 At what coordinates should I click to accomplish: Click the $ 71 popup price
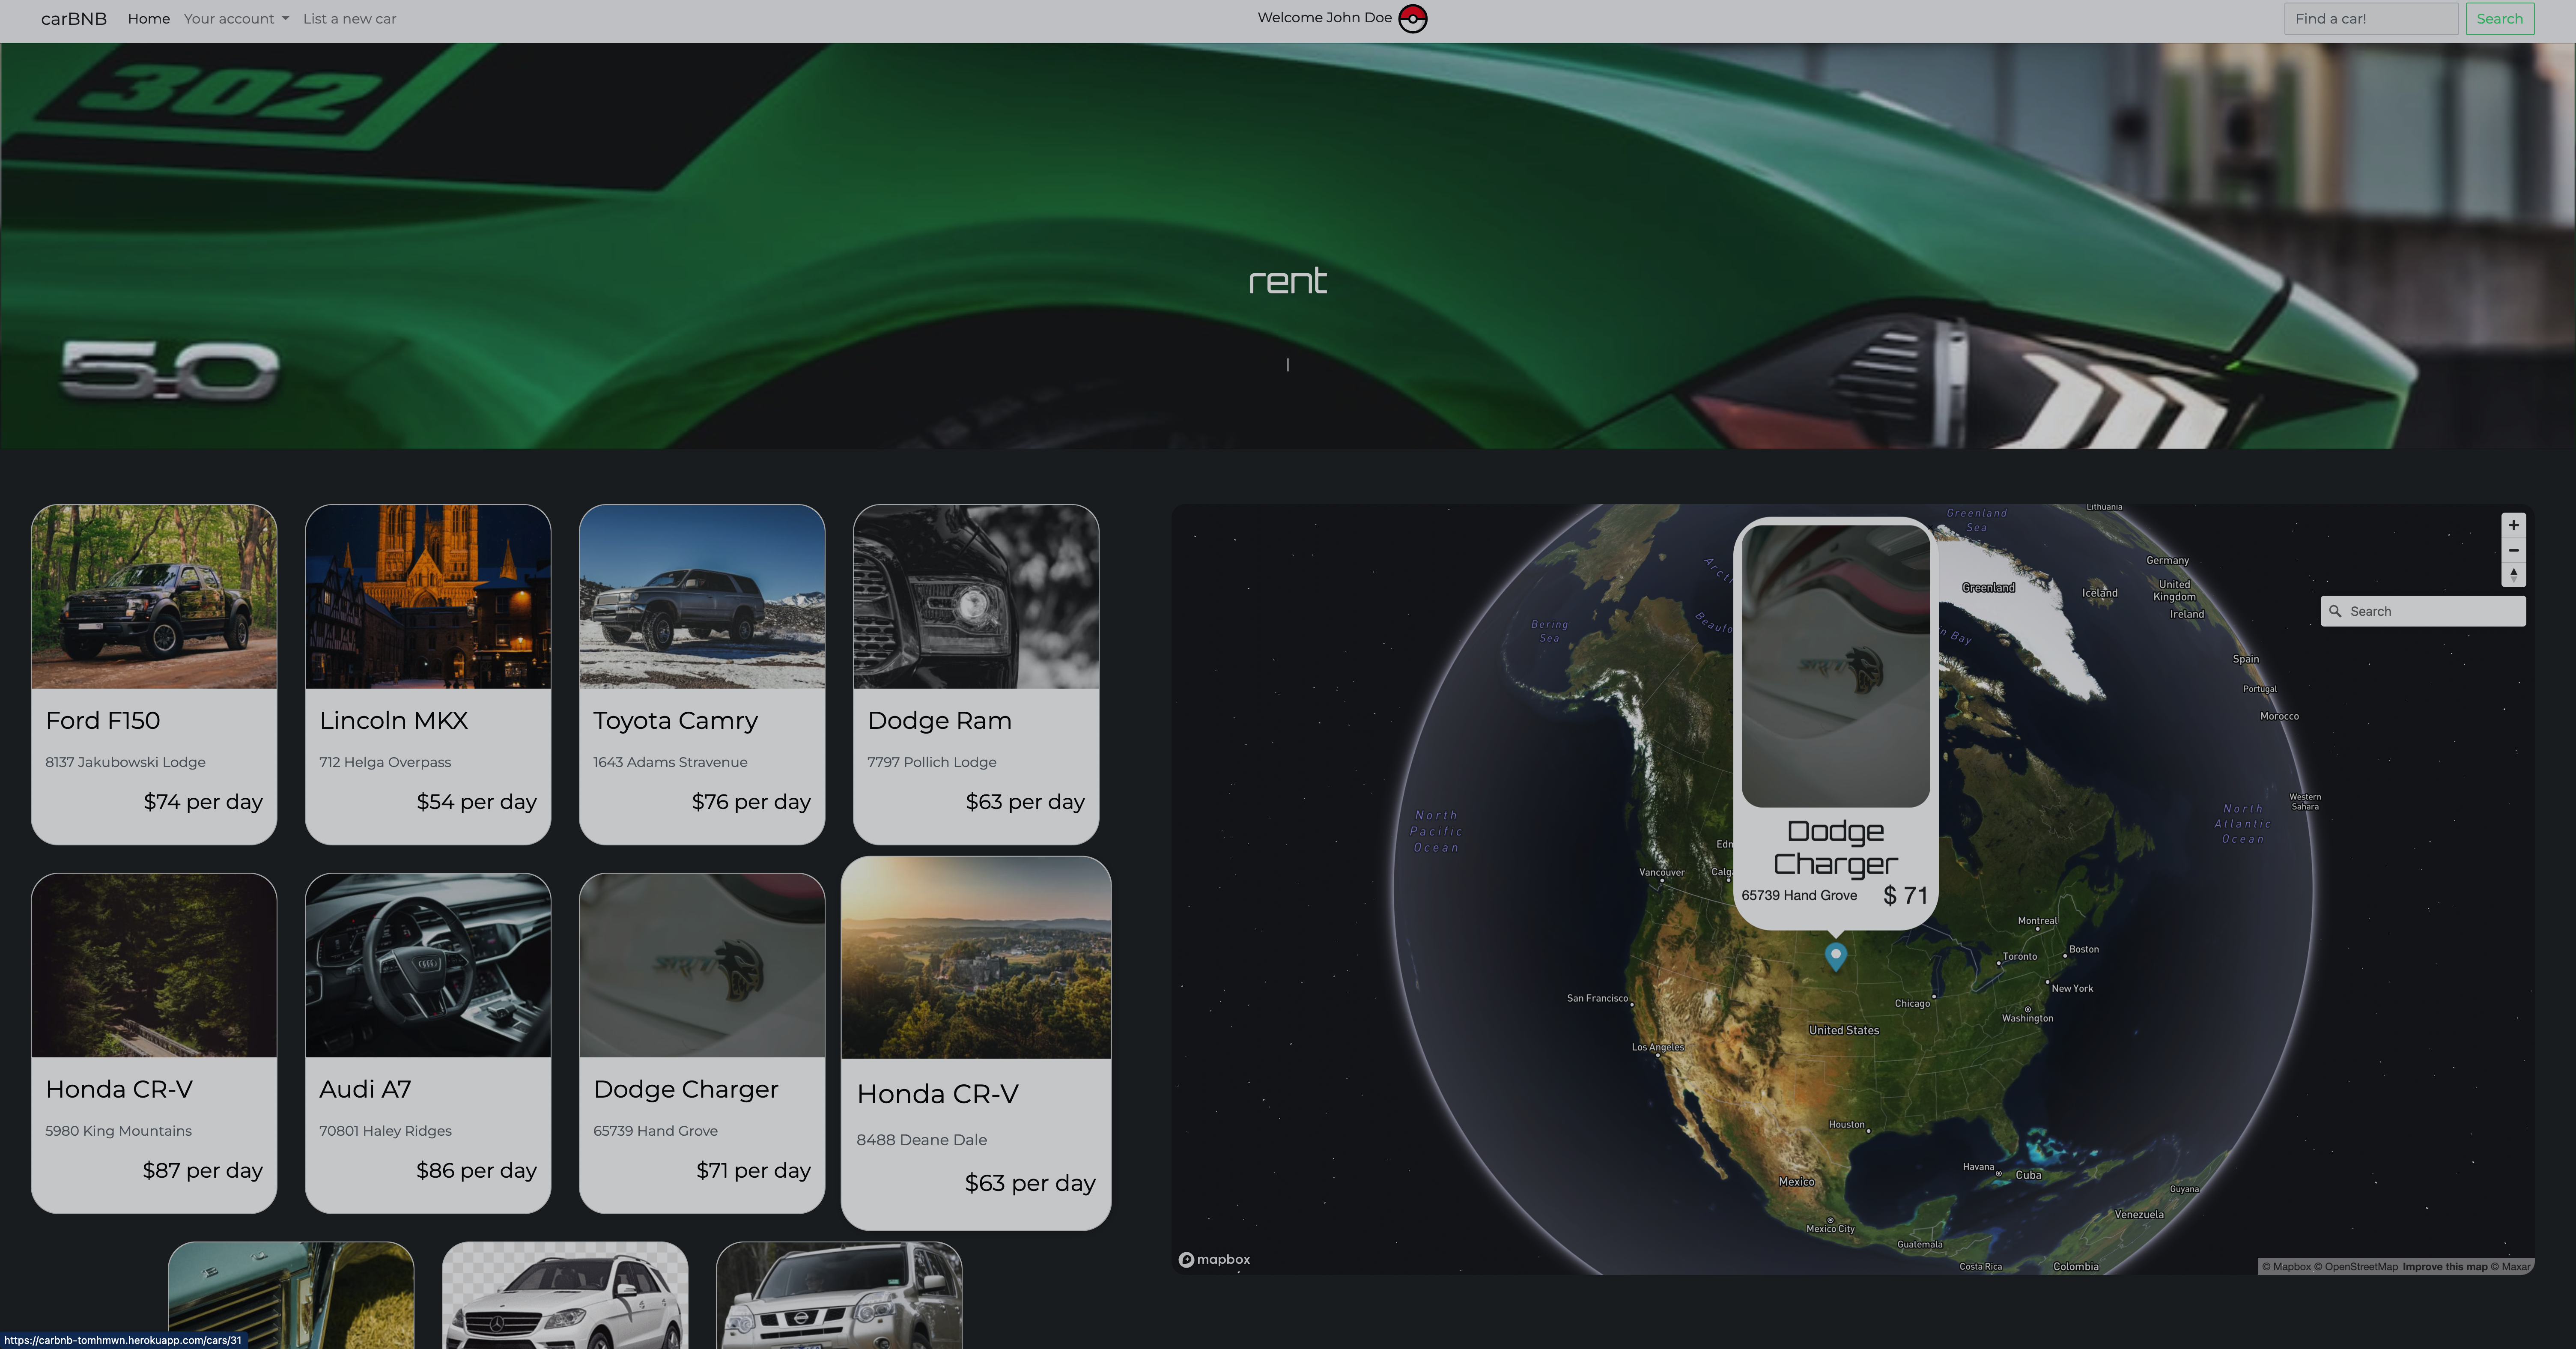point(1905,895)
